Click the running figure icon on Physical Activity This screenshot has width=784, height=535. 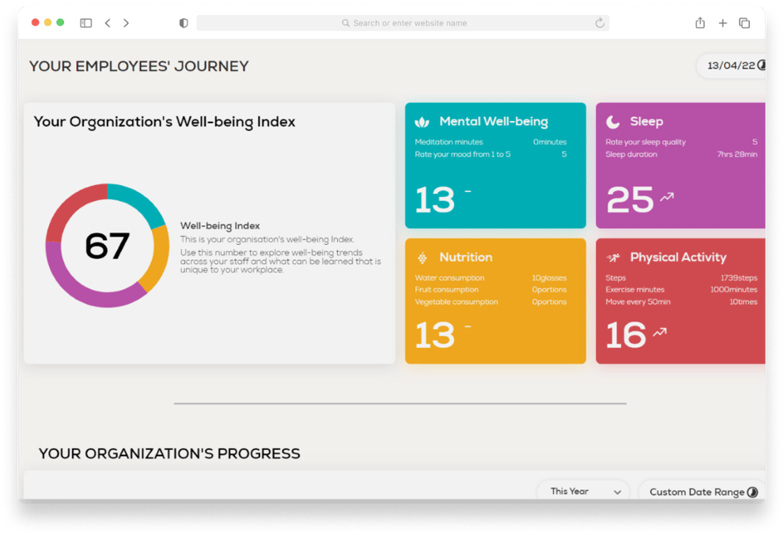point(613,258)
